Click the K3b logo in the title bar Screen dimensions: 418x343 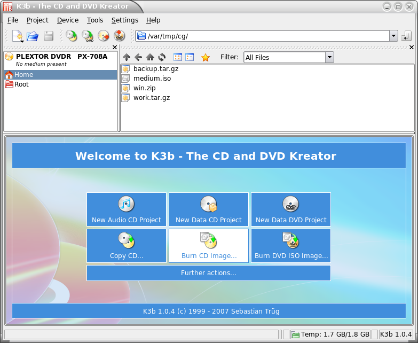[x=7, y=6]
